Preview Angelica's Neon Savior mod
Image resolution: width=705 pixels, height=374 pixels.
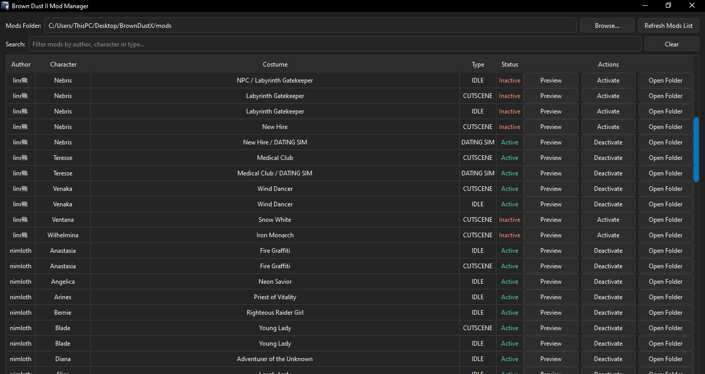(x=551, y=281)
